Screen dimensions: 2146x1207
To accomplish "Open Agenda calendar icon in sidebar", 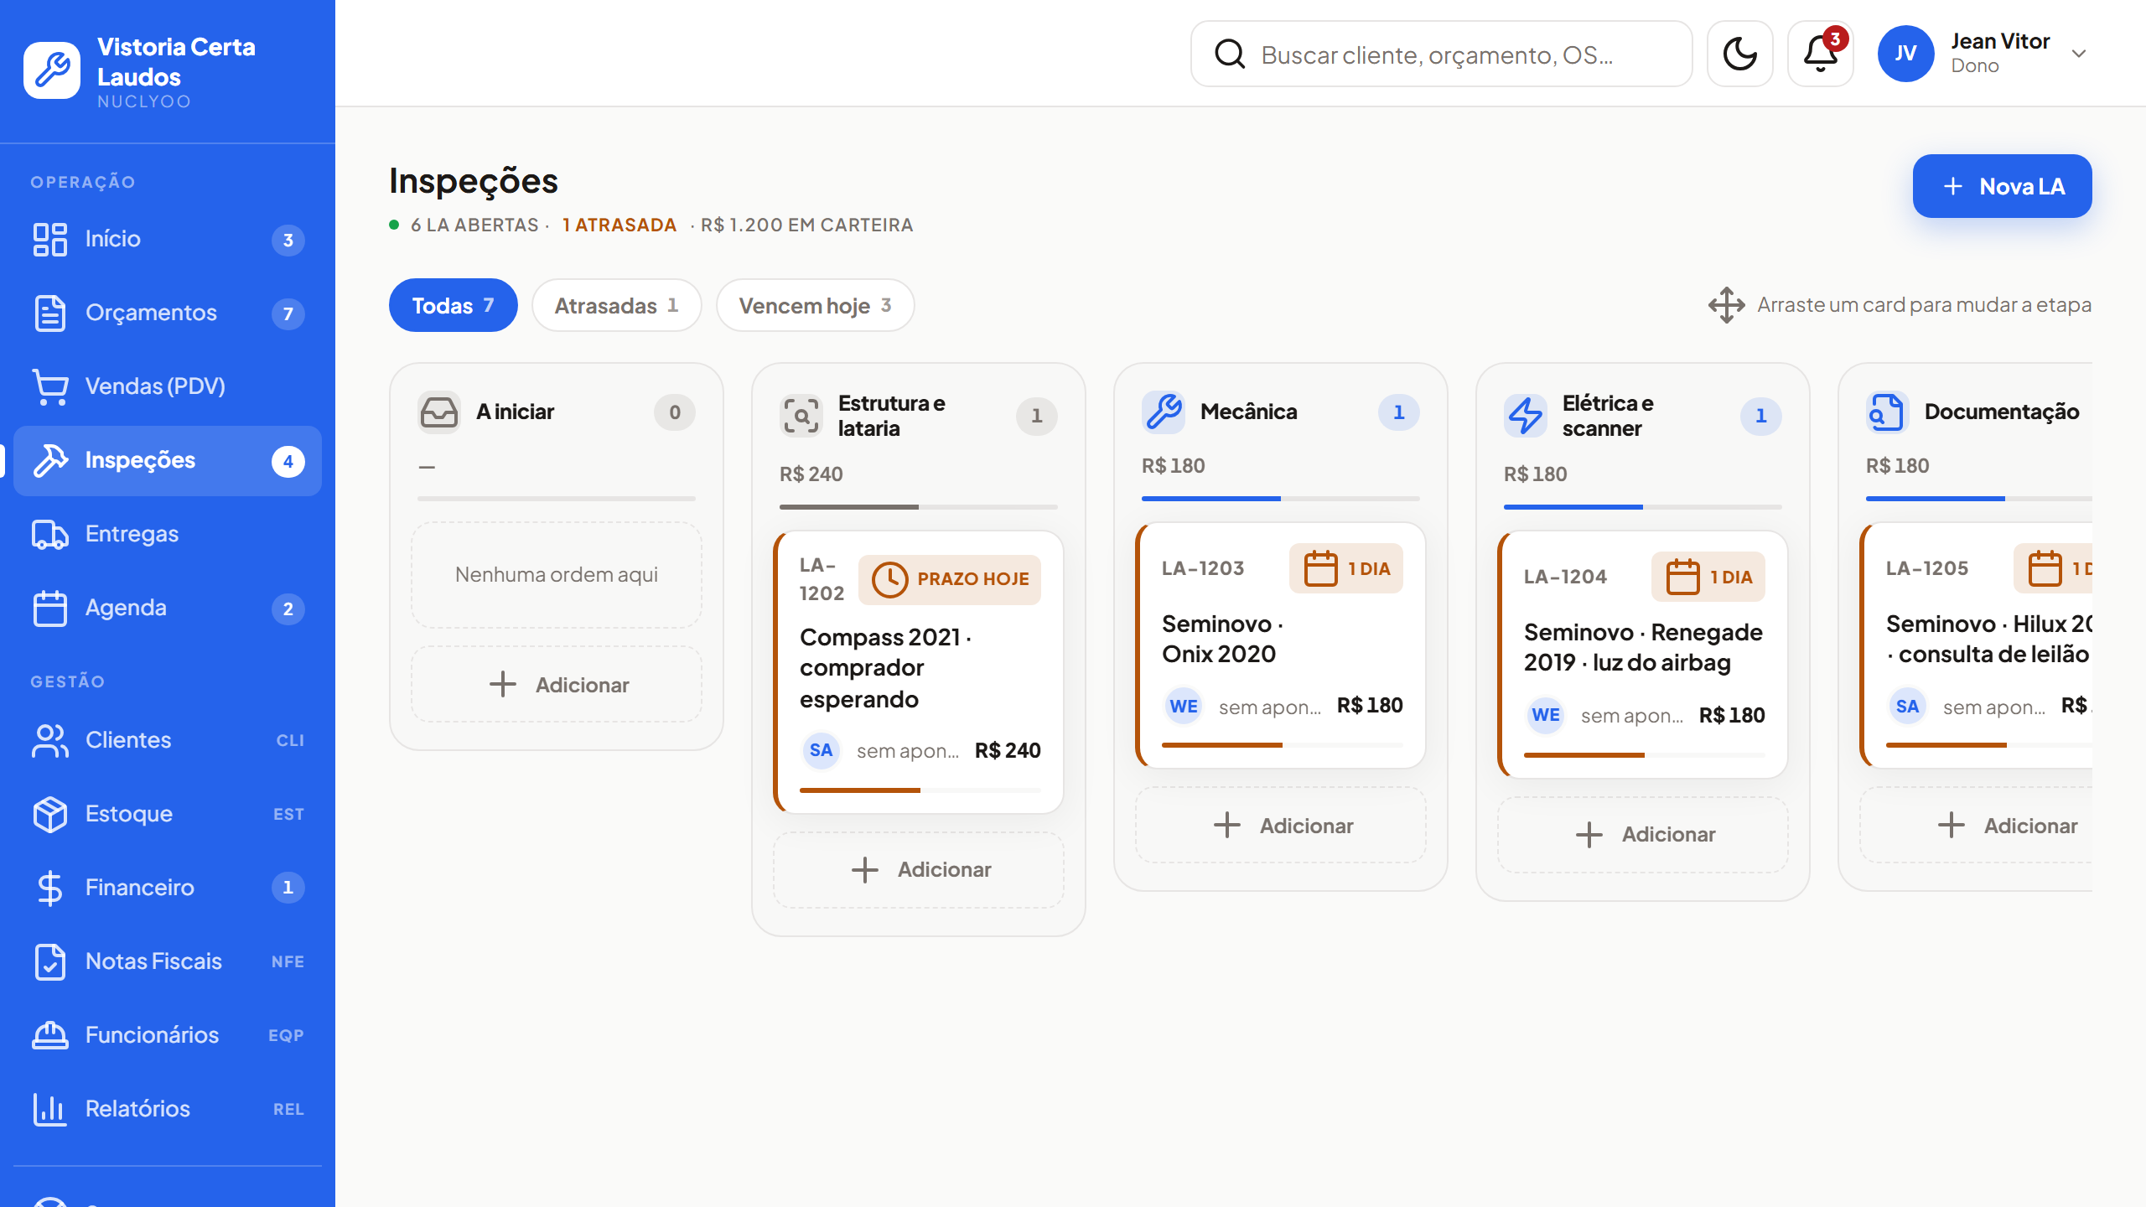I will point(50,608).
